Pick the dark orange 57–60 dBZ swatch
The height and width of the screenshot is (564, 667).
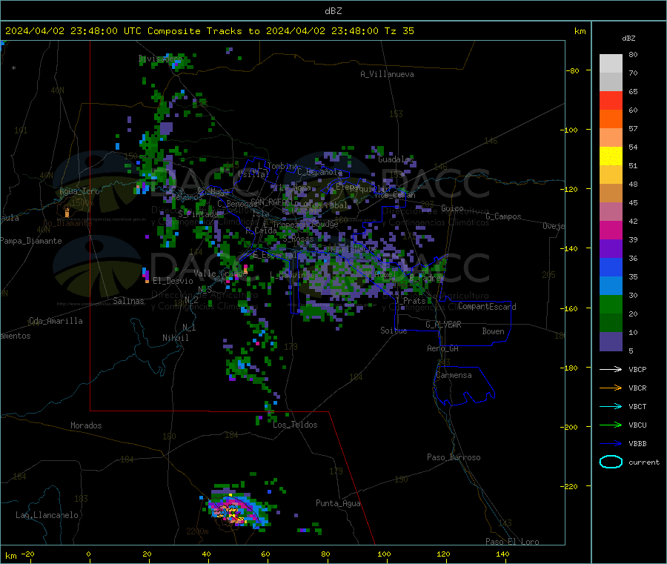click(x=611, y=119)
